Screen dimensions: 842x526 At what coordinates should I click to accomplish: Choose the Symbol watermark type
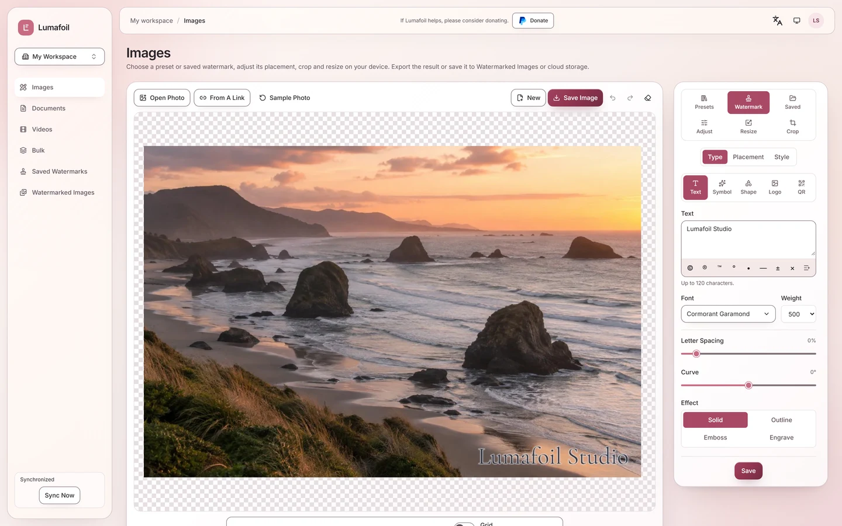(722, 188)
